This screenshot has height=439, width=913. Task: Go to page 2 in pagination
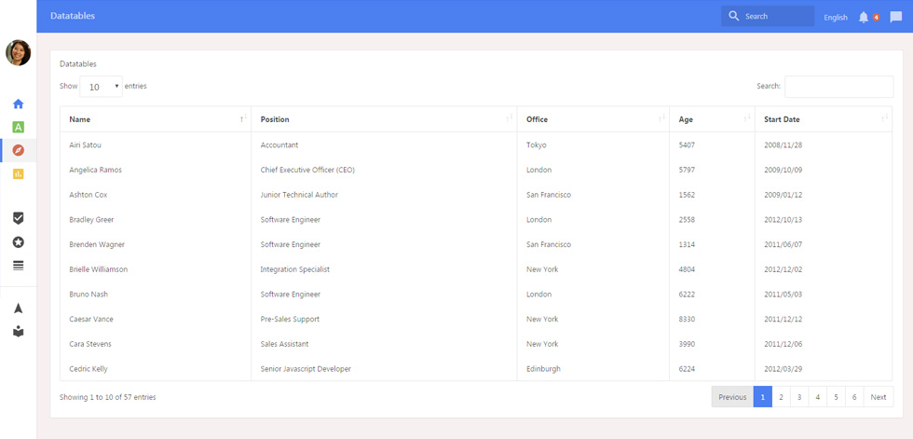[781, 397]
